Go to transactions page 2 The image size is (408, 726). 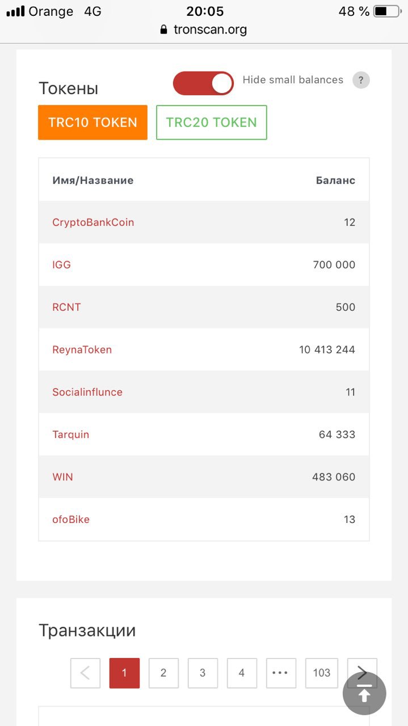163,673
